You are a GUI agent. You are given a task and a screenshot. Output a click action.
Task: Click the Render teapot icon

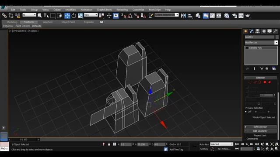[x=248, y=16]
